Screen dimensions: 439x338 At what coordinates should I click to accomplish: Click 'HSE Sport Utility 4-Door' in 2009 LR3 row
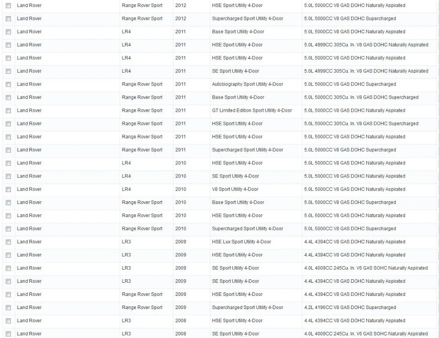[x=237, y=255]
